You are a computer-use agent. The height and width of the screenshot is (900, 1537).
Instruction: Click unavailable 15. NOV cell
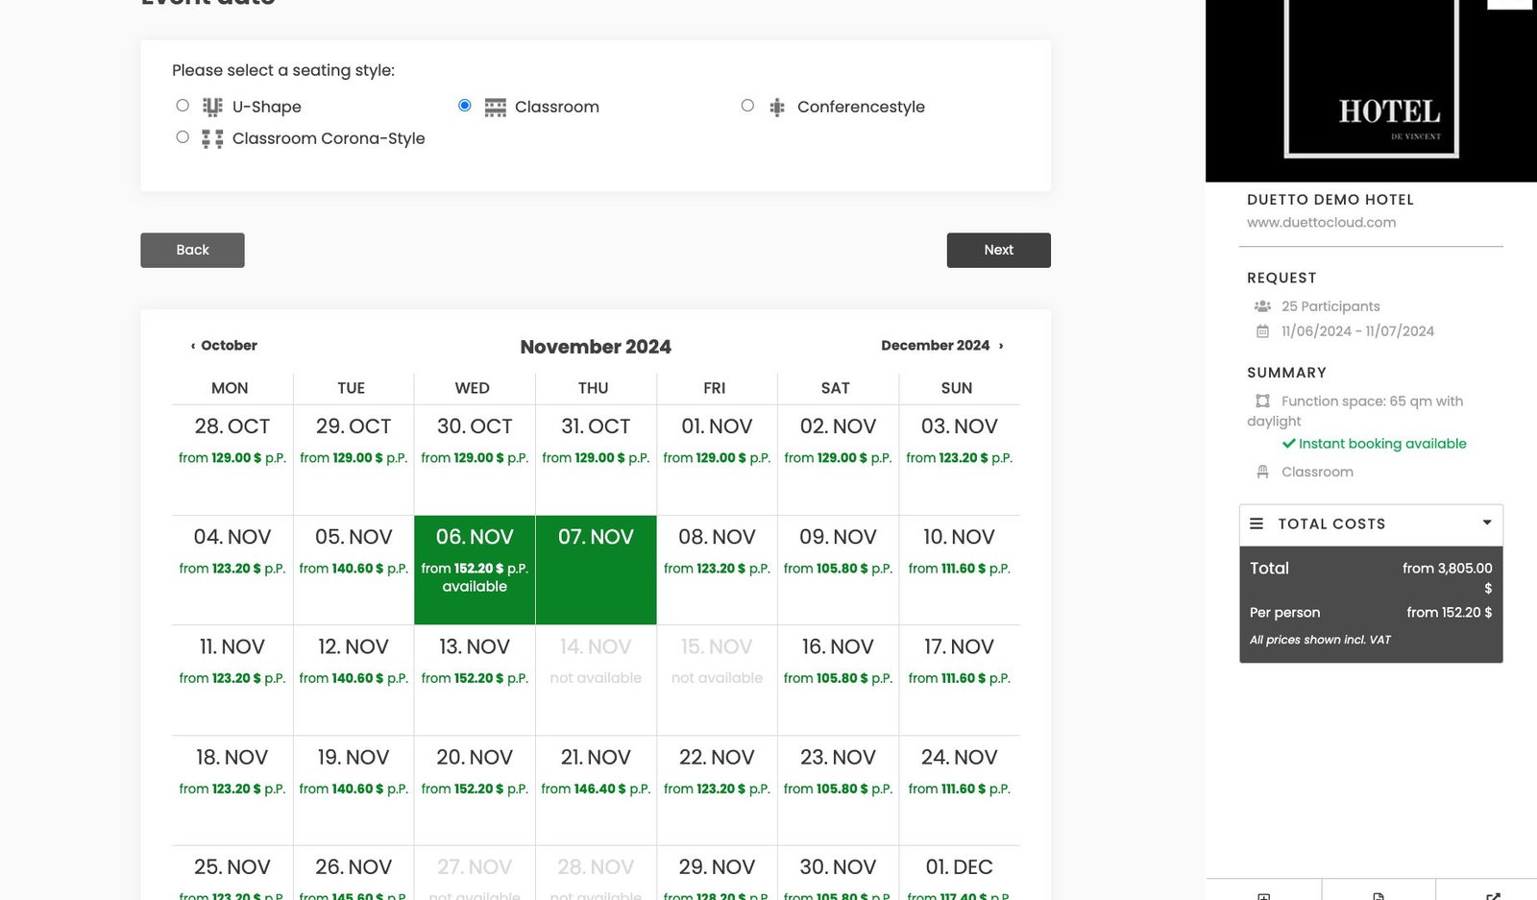(x=717, y=680)
